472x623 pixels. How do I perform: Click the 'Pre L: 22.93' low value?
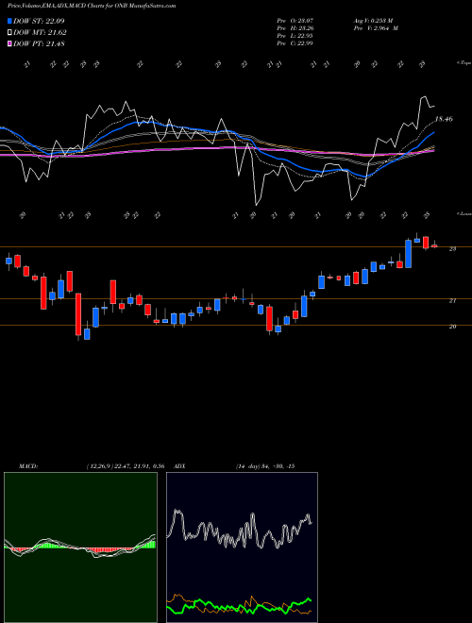click(x=295, y=36)
